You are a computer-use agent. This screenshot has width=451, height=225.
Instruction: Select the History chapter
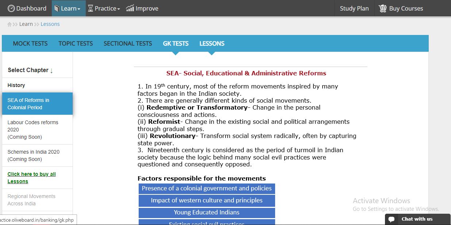click(x=37, y=85)
